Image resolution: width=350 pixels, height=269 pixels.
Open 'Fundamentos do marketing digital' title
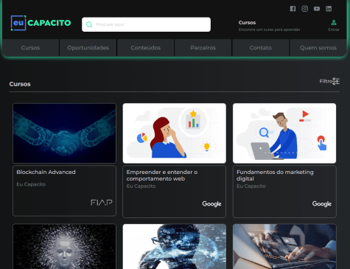point(275,175)
